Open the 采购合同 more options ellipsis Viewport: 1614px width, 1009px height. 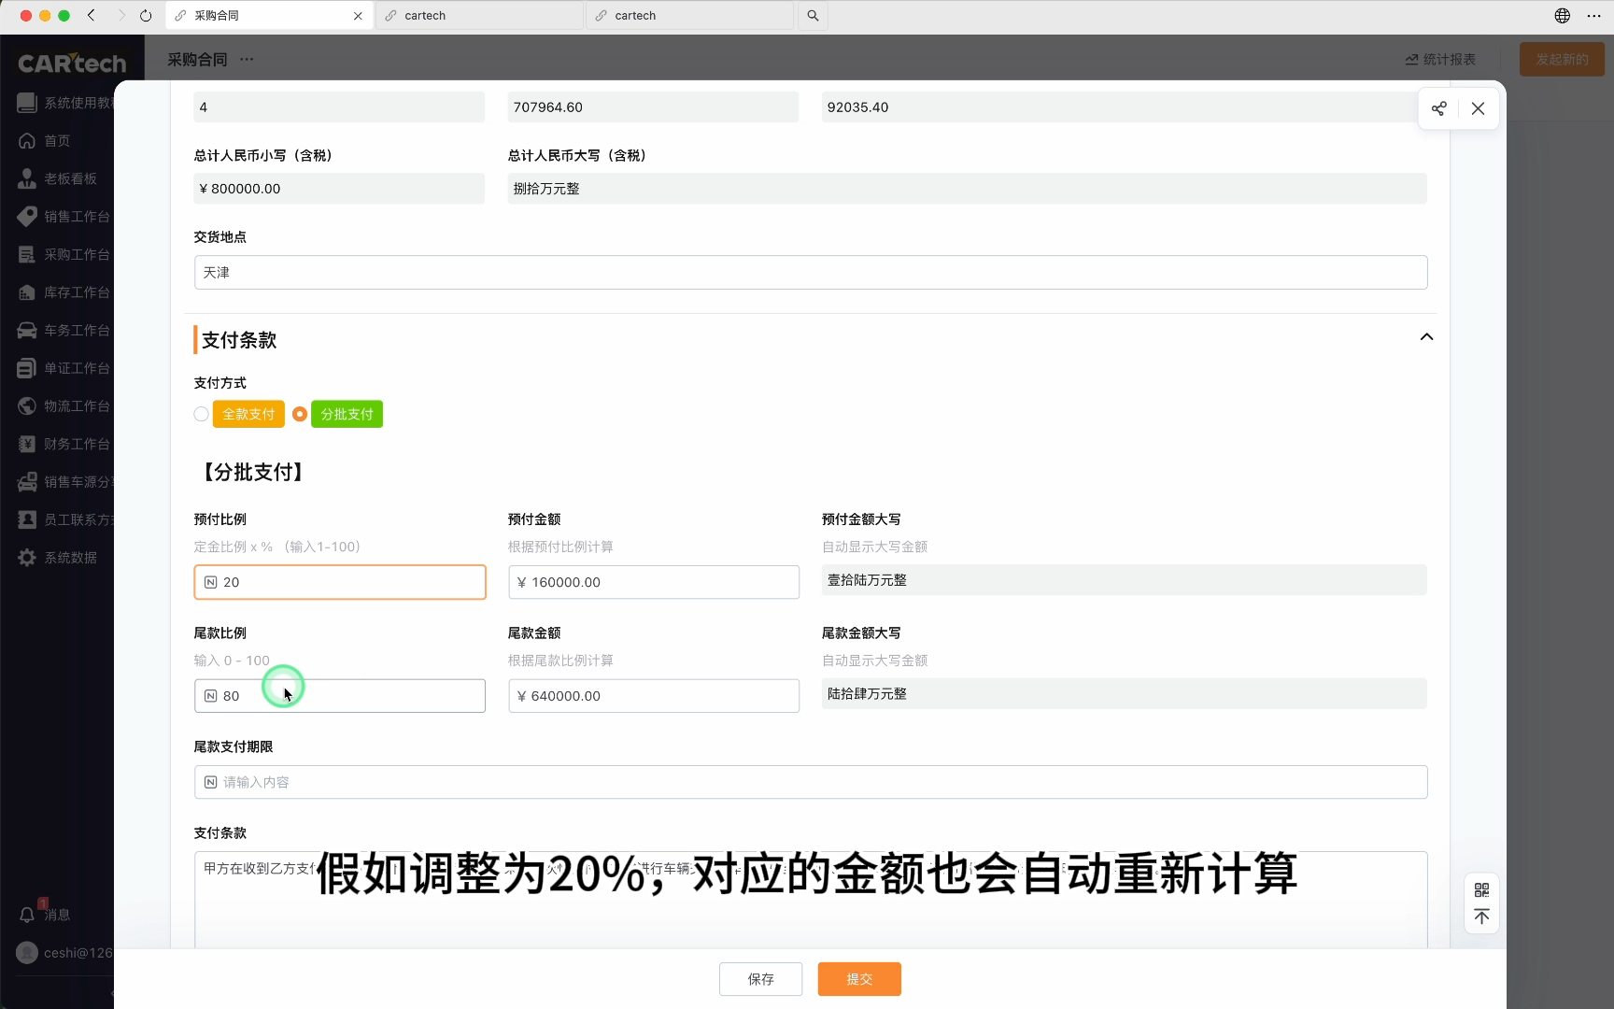tap(247, 60)
